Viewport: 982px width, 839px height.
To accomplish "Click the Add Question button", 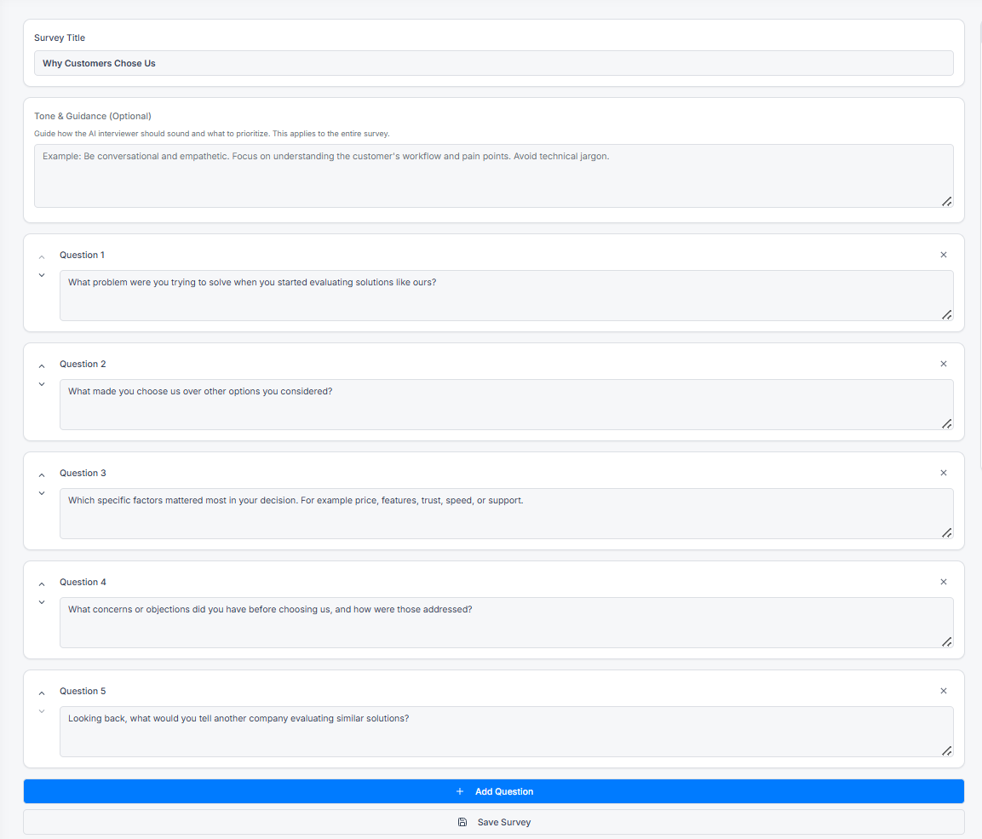I will point(494,791).
